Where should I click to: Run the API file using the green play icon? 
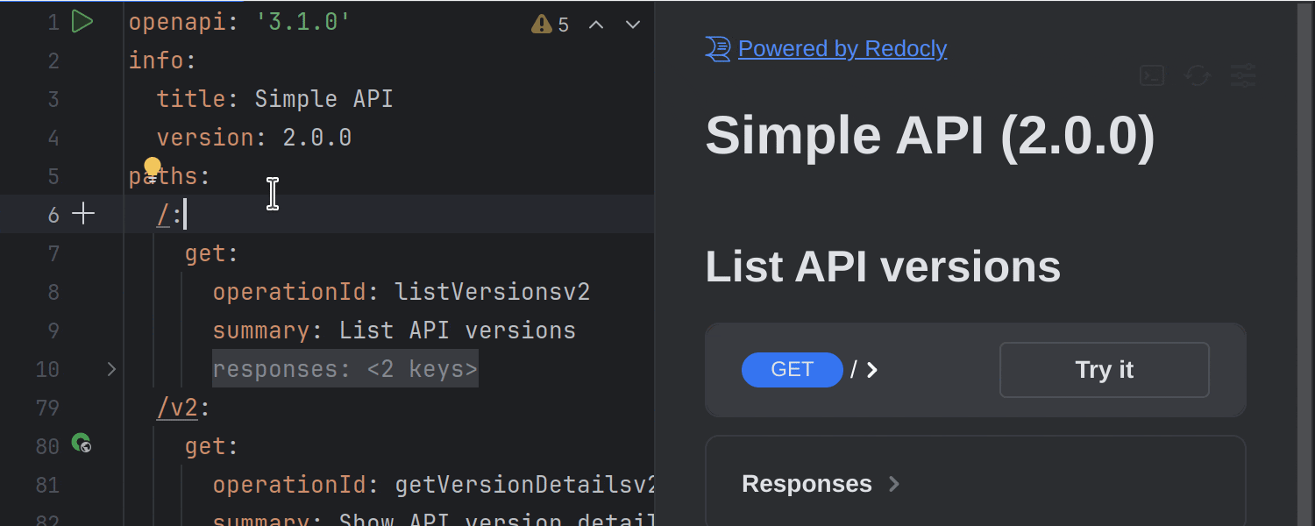pyautogui.click(x=83, y=22)
